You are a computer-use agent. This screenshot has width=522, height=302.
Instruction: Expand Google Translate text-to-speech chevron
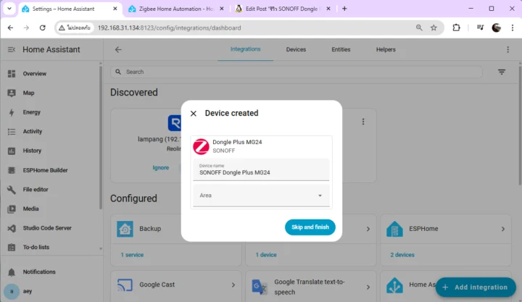click(368, 287)
